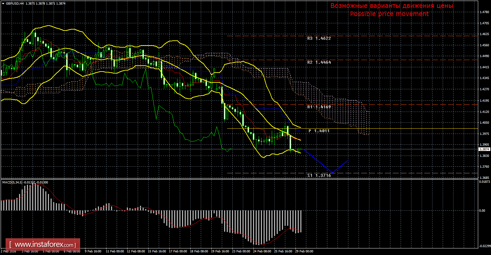Click the 1.3874 current price tag on scale

click(484, 149)
